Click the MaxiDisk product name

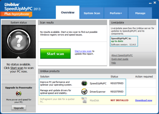click(x=94, y=100)
